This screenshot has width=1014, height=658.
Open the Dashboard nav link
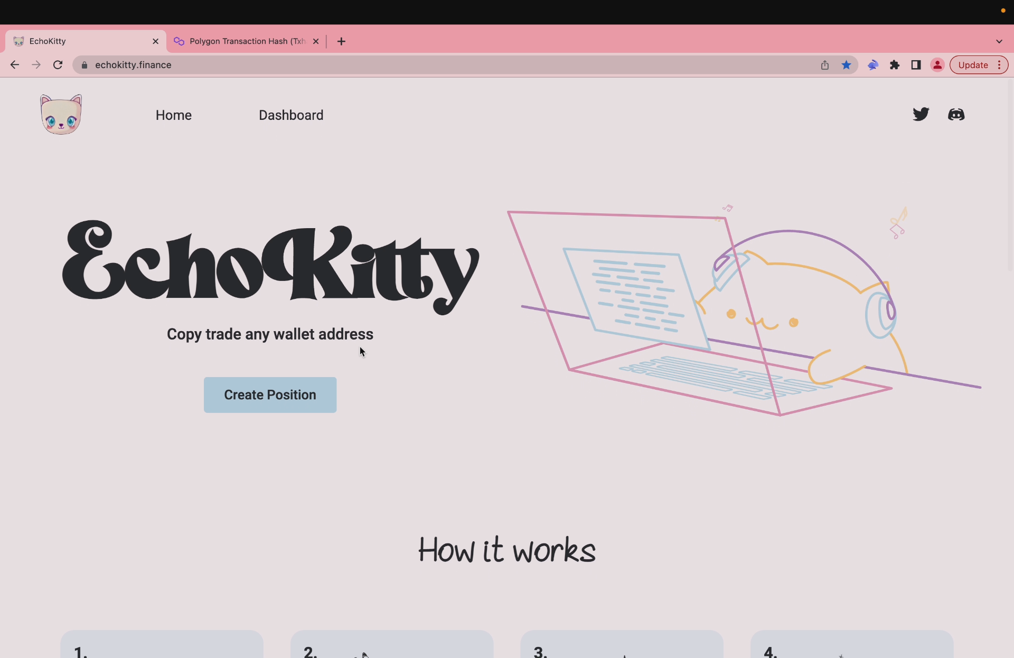291,115
